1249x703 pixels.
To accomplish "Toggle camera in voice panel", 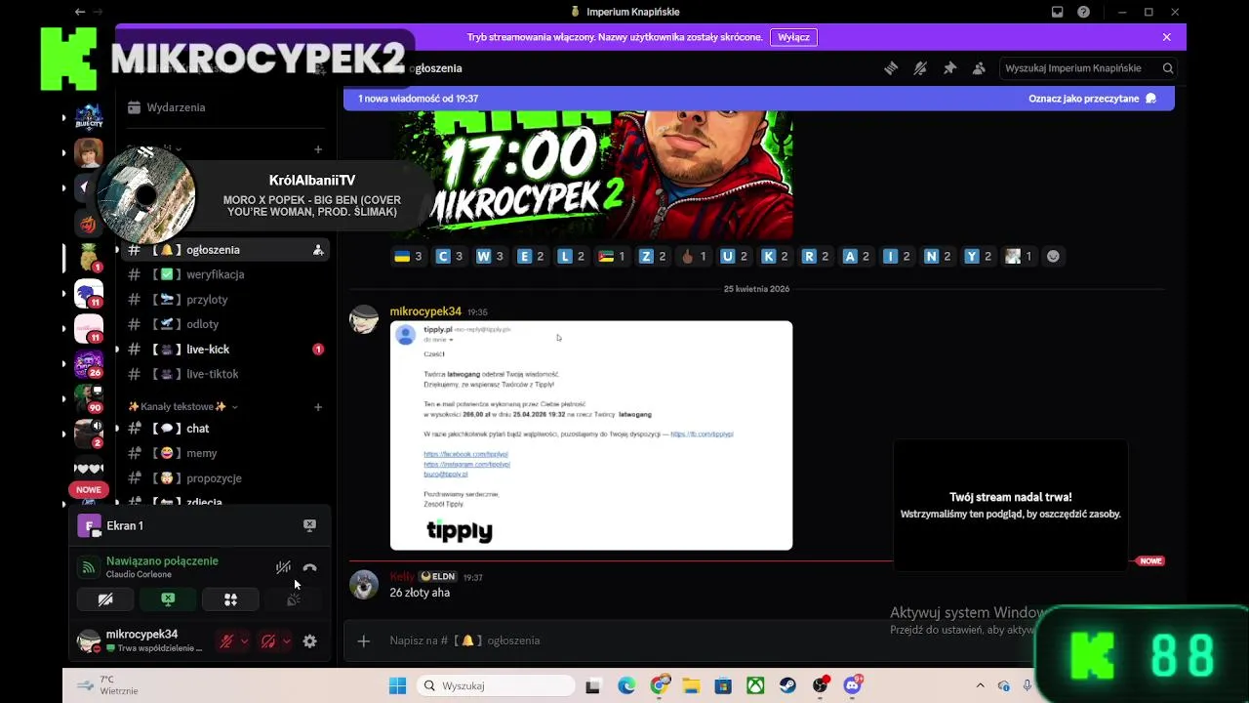I will click(x=105, y=600).
